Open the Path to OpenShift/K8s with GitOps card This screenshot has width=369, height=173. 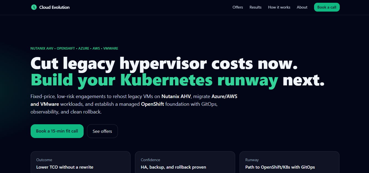(x=289, y=163)
